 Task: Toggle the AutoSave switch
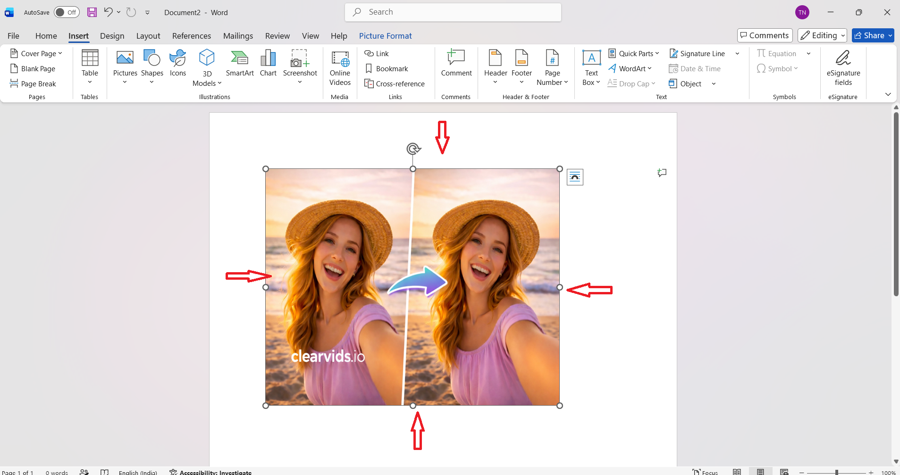pyautogui.click(x=67, y=12)
